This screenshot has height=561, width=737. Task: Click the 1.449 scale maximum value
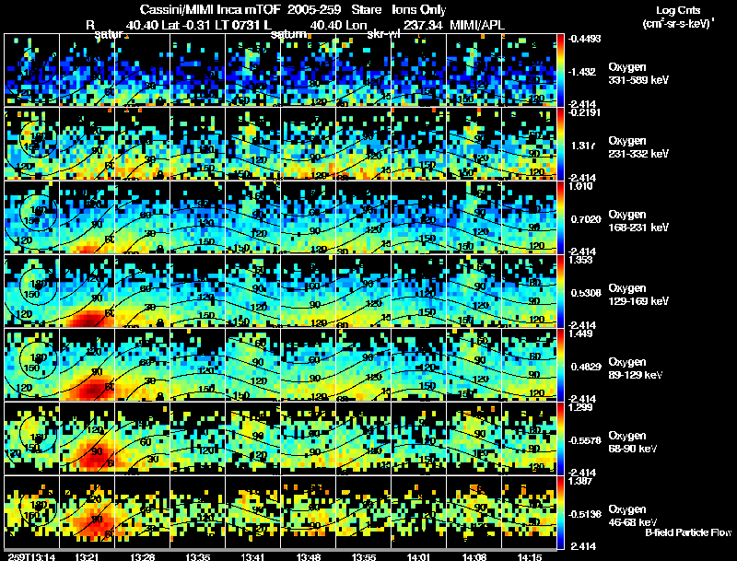580,334
